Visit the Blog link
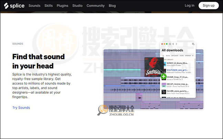 coord(112,6)
